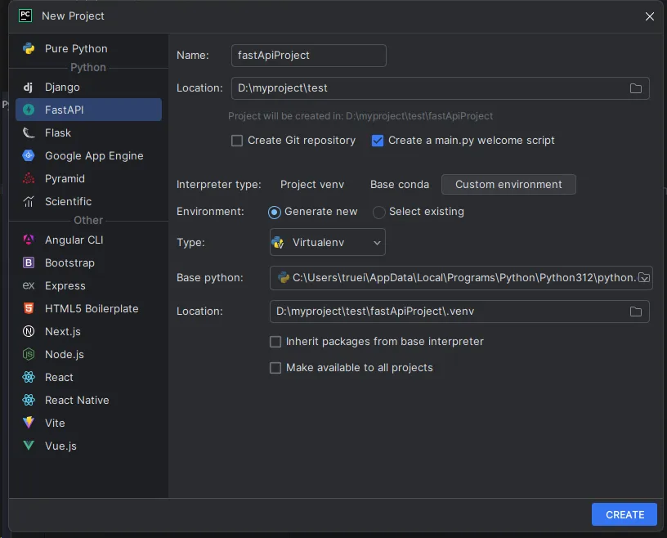Choose Vue.js project type
Viewport: 667px width, 538px height.
(88, 446)
